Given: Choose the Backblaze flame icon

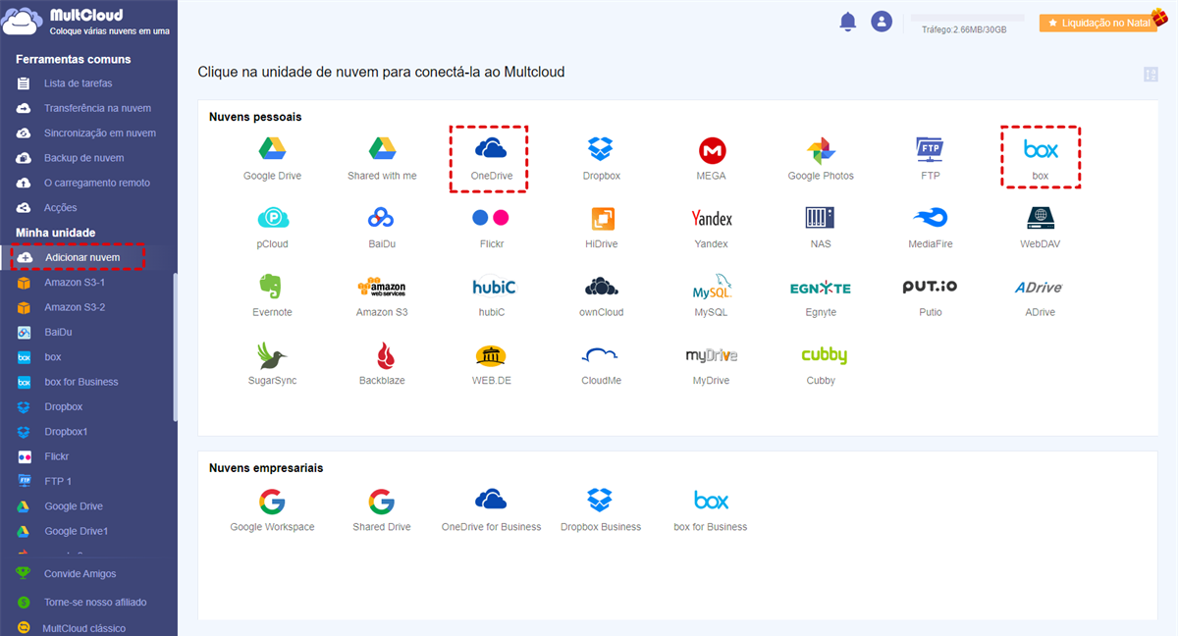Looking at the screenshot, I should click(x=382, y=355).
